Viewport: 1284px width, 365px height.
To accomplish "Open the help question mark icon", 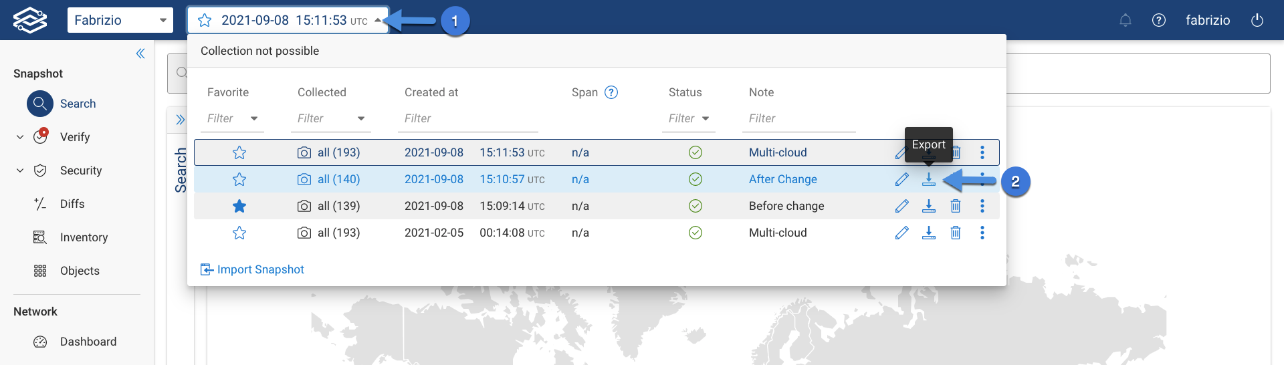I will pos(1159,20).
